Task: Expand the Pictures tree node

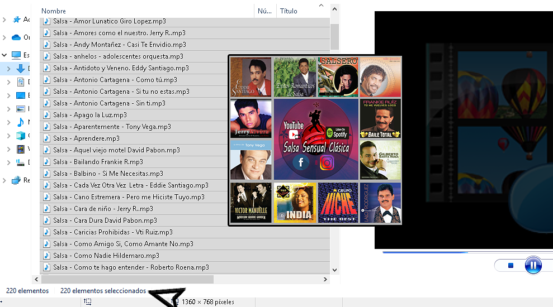Action: tap(9, 109)
